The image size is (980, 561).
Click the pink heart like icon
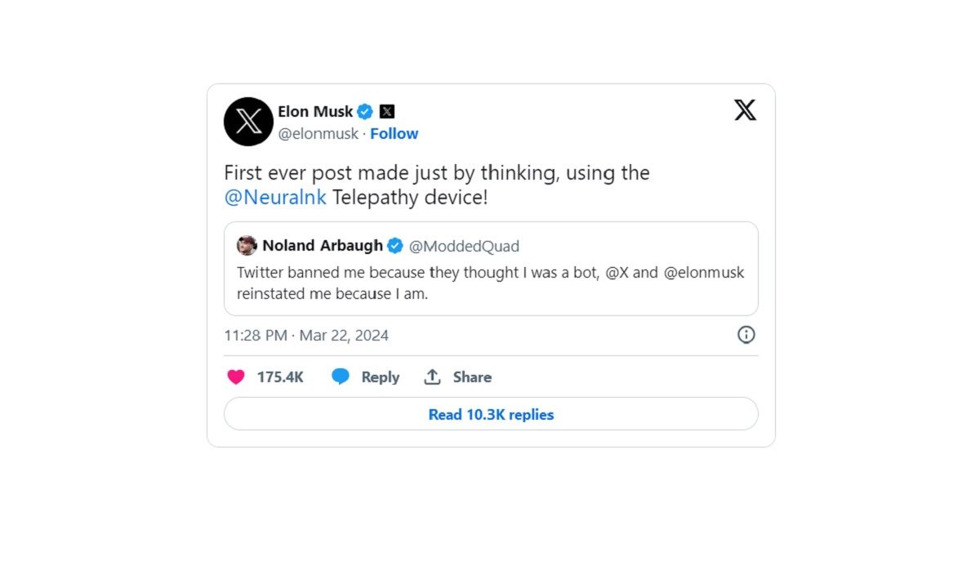pyautogui.click(x=236, y=377)
